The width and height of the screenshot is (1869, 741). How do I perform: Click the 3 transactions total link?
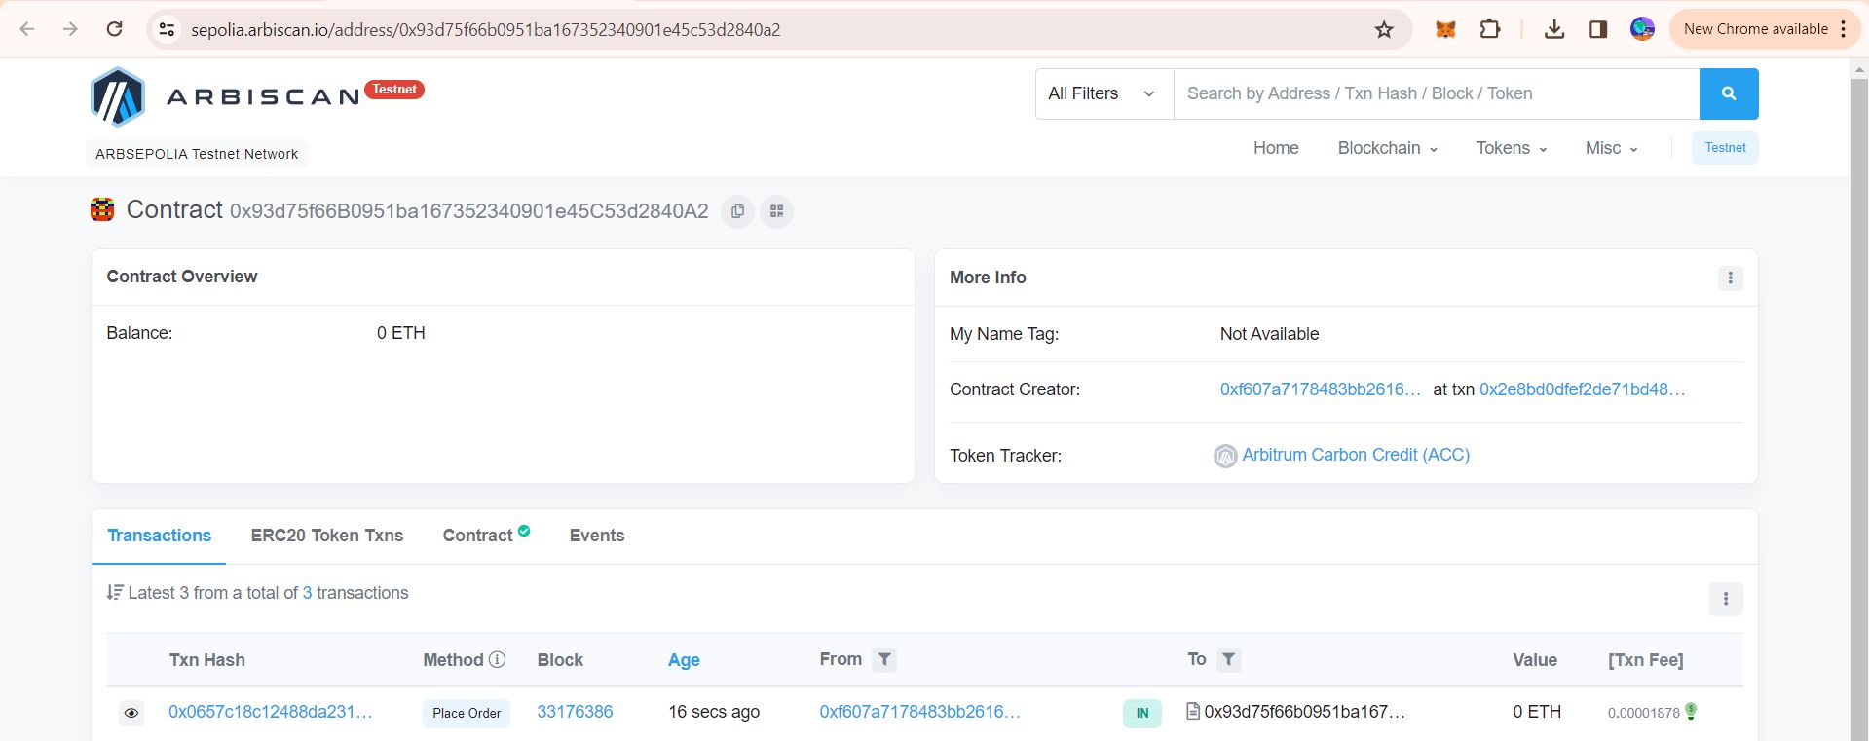(x=308, y=593)
